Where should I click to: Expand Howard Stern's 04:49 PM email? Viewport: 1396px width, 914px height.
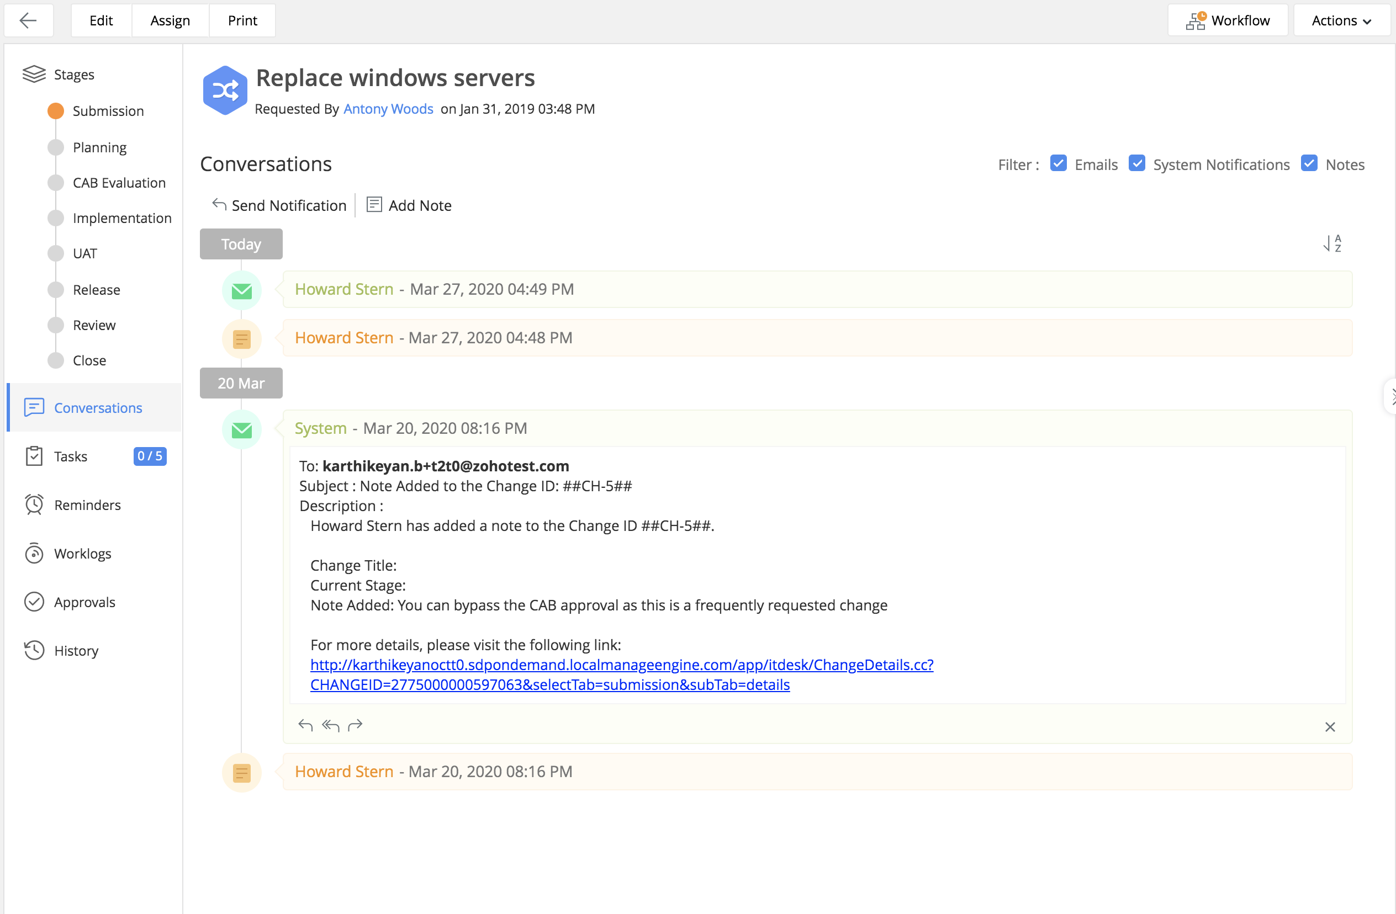point(818,289)
